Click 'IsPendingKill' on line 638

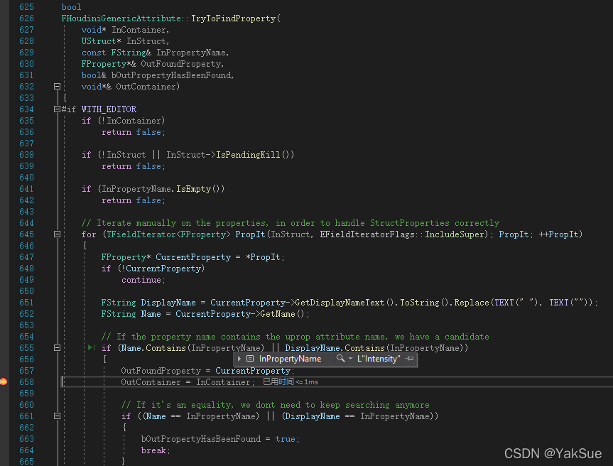(x=248, y=155)
